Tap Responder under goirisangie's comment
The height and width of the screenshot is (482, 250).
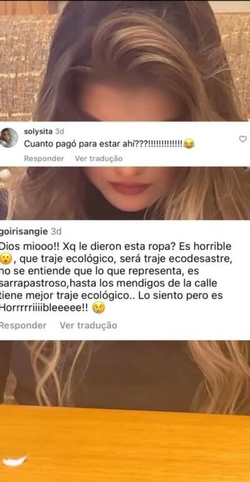[x=23, y=325]
